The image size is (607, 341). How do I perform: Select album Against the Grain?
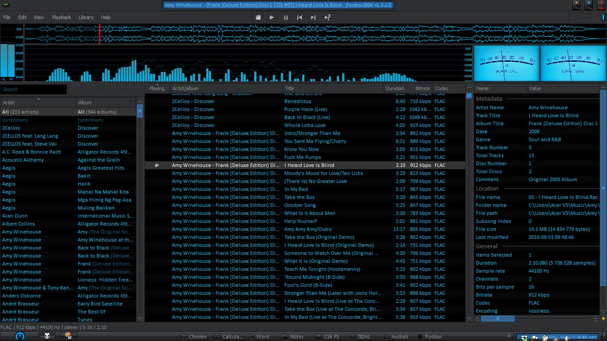pyautogui.click(x=99, y=160)
